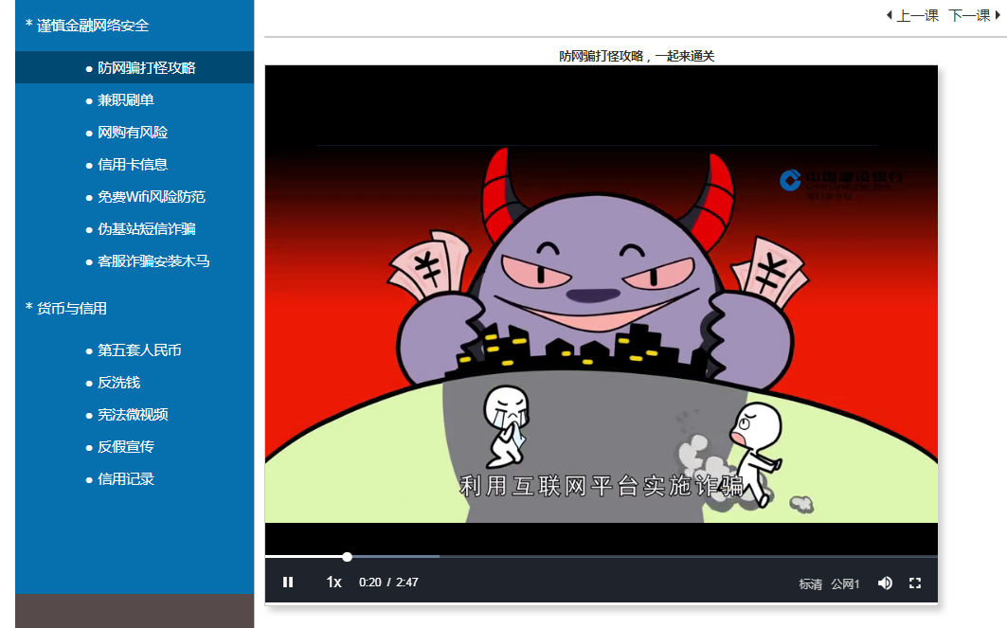The image size is (1007, 628).
Task: Expand the 货币与信用 section header
Action: [66, 309]
